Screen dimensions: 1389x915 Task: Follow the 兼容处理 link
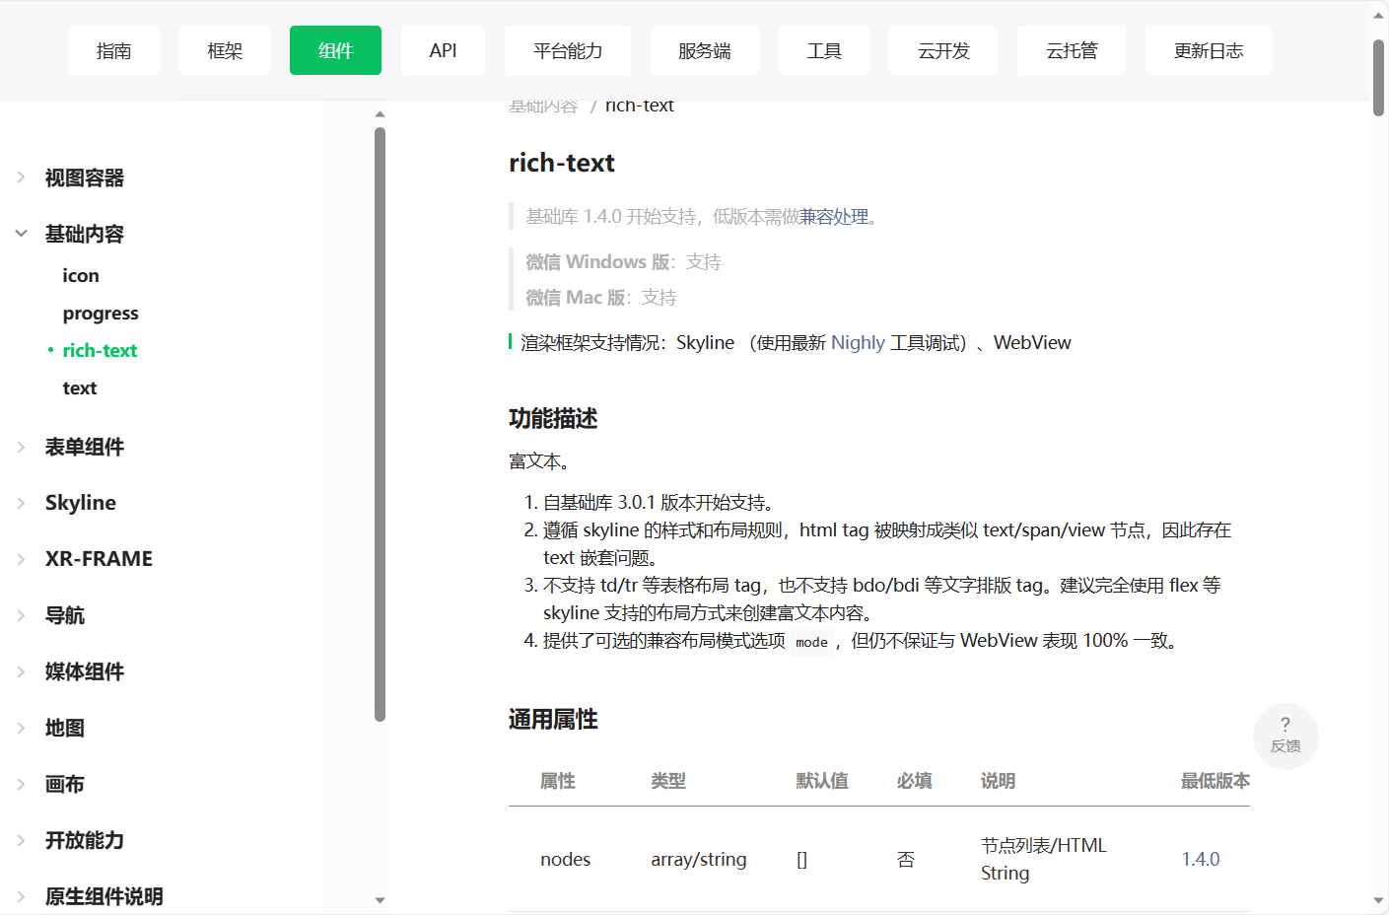(x=834, y=217)
